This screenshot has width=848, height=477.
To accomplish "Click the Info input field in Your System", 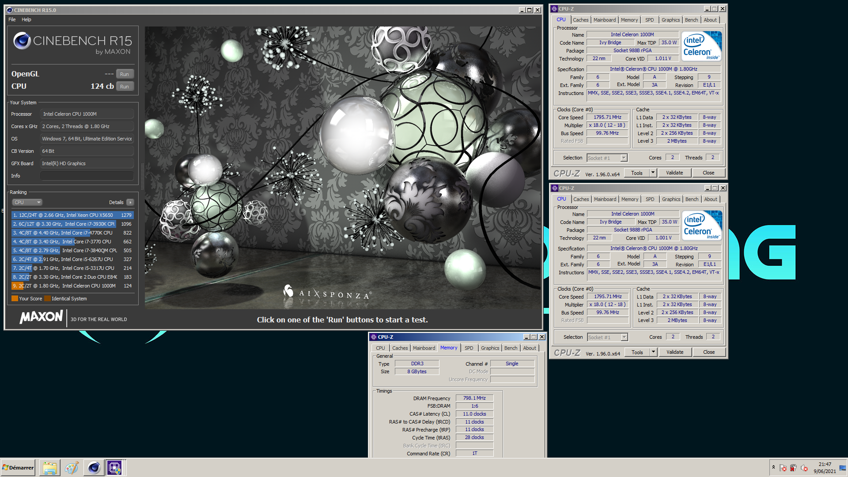I will click(87, 176).
